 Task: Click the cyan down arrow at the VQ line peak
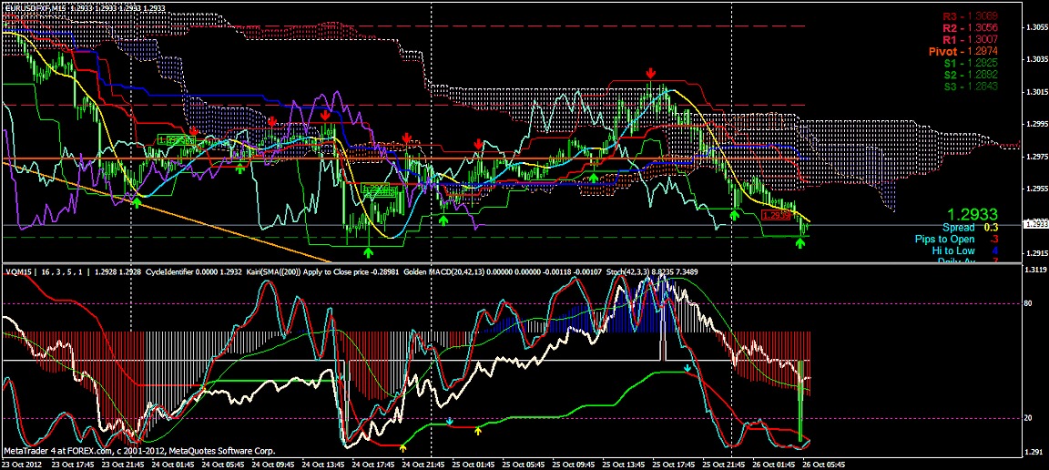[x=687, y=368]
